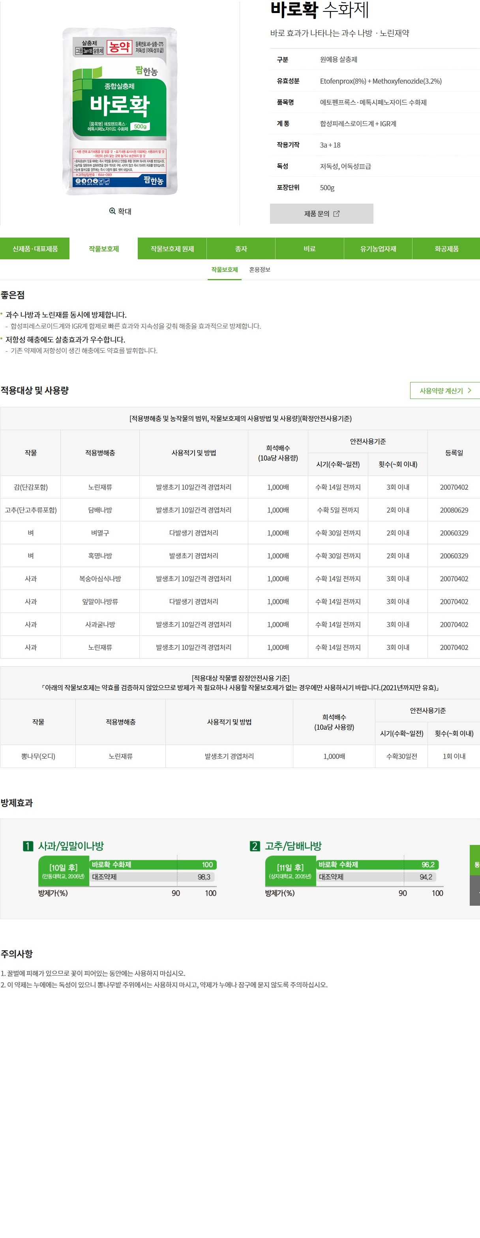Click the 수확 5일 전까지 cell
This screenshot has width=480, height=1238.
pyautogui.click(x=338, y=510)
